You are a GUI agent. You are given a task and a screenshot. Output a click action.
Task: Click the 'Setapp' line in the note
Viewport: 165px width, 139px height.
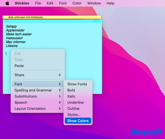tap(11, 26)
